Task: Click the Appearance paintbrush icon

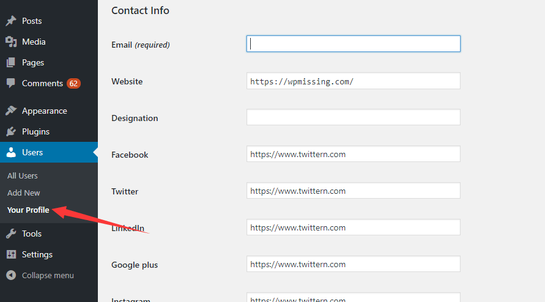Action: 11,111
